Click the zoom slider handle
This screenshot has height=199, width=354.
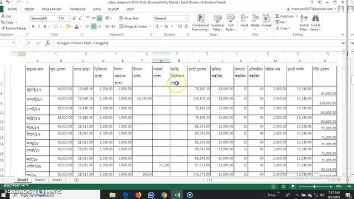314,187
